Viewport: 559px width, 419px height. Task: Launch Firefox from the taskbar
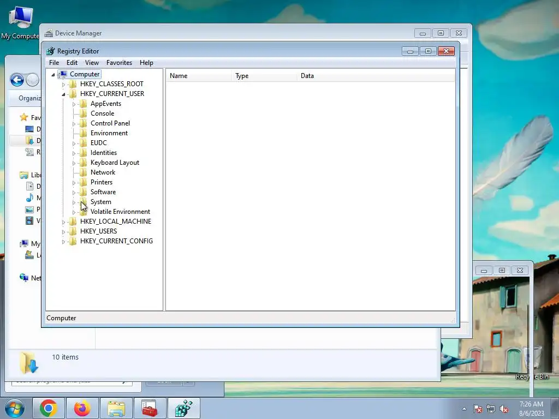point(82,408)
